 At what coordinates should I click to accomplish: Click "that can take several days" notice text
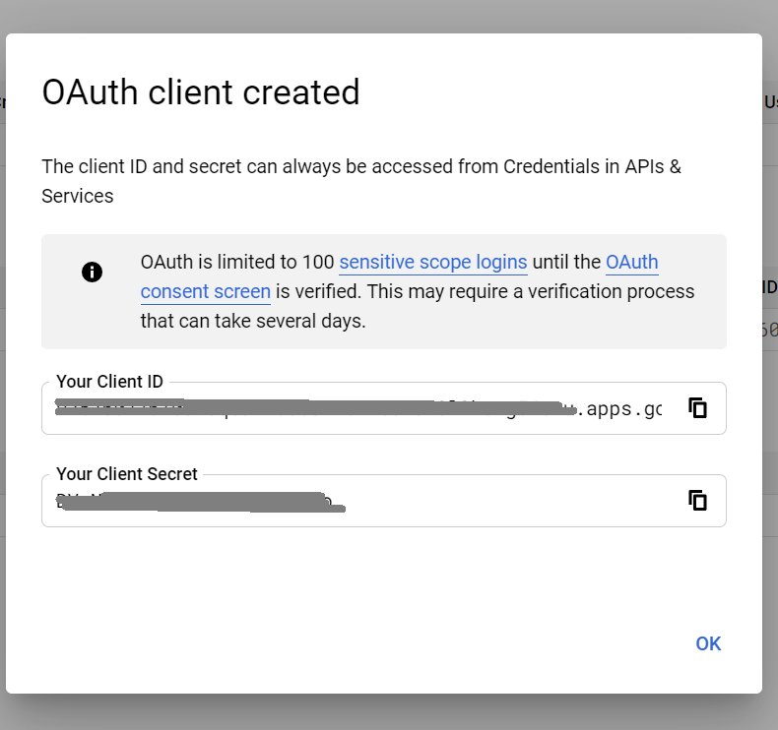253,321
